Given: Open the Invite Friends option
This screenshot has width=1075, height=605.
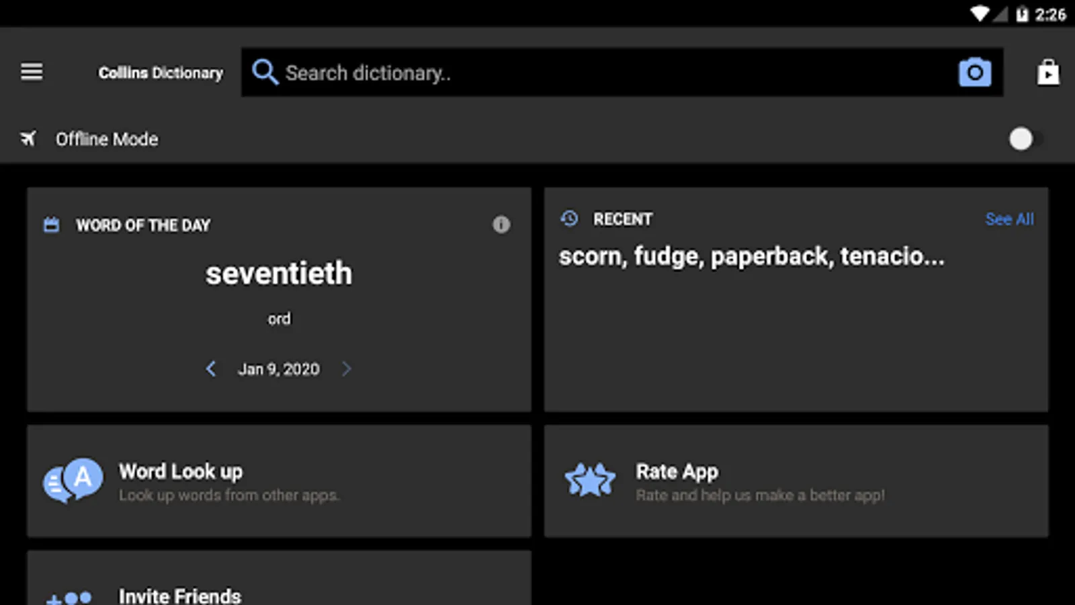Looking at the screenshot, I should click(179, 596).
